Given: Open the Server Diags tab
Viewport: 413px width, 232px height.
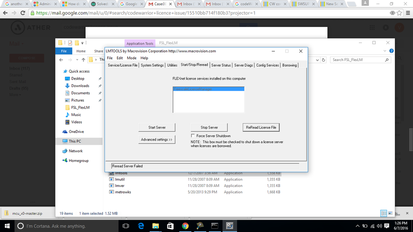Looking at the screenshot, I should pos(244,65).
